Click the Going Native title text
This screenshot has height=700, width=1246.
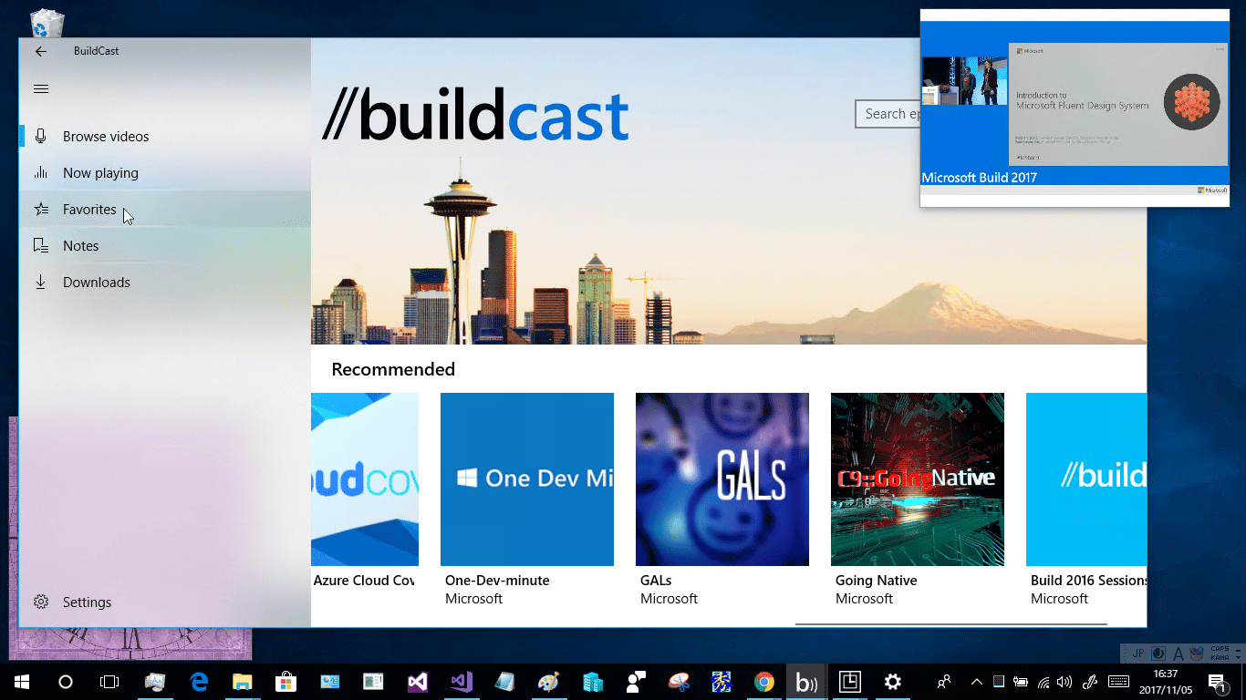[877, 581]
